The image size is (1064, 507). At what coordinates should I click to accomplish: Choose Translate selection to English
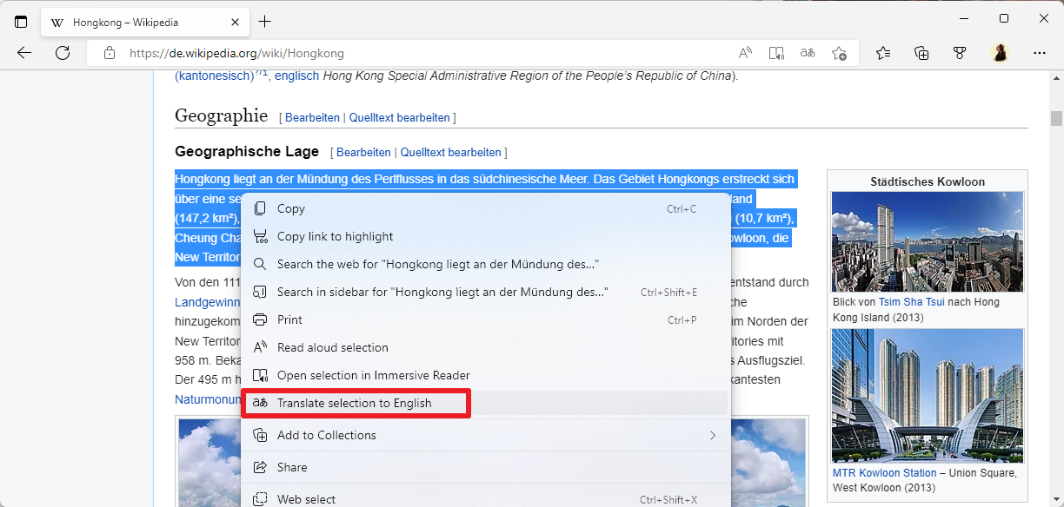point(485,403)
